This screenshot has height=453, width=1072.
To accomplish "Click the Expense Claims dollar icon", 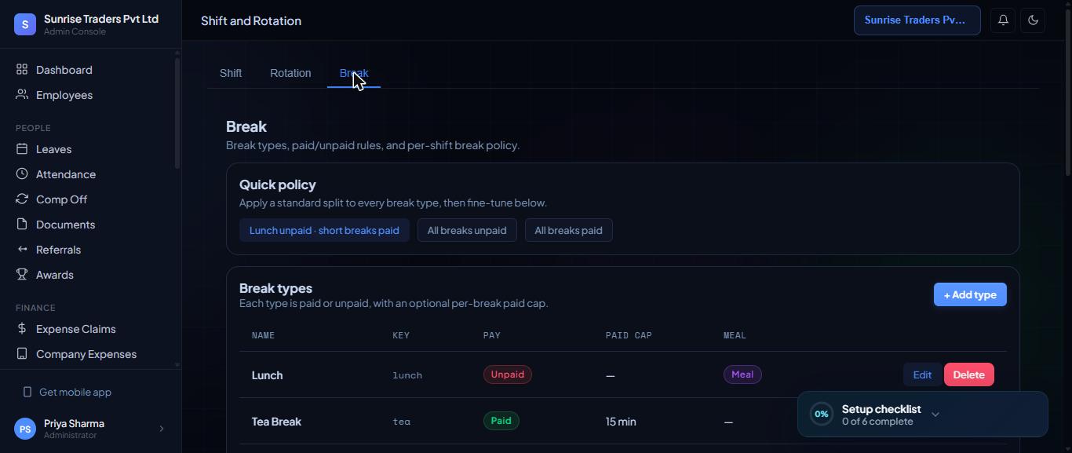I will tap(22, 329).
